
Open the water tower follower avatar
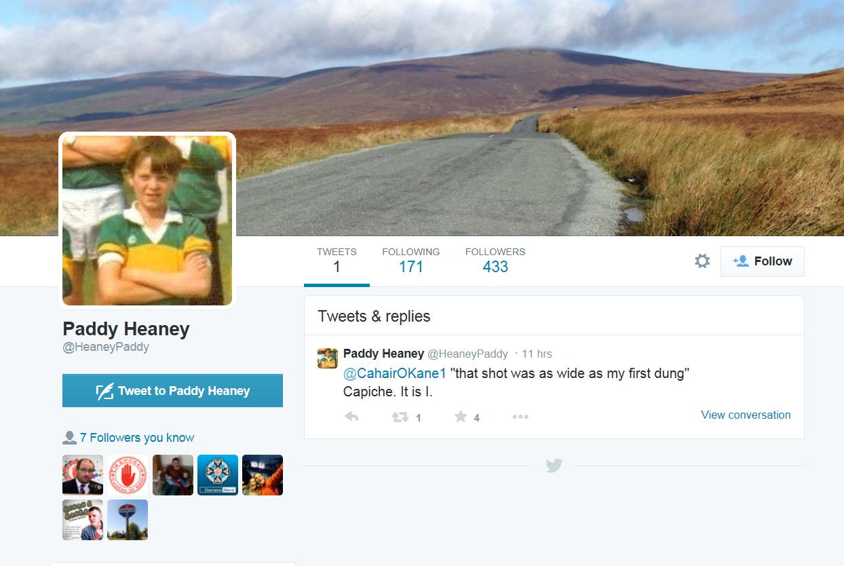click(128, 520)
